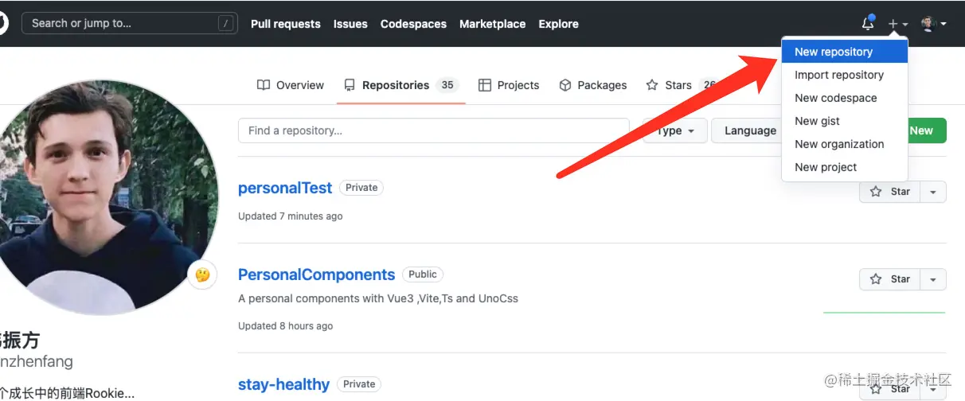Open the notifications bell icon

tap(868, 24)
